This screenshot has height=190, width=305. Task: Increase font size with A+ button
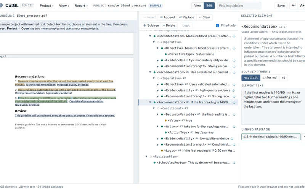pos(302,6)
